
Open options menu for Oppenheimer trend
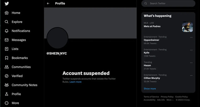[191, 37]
